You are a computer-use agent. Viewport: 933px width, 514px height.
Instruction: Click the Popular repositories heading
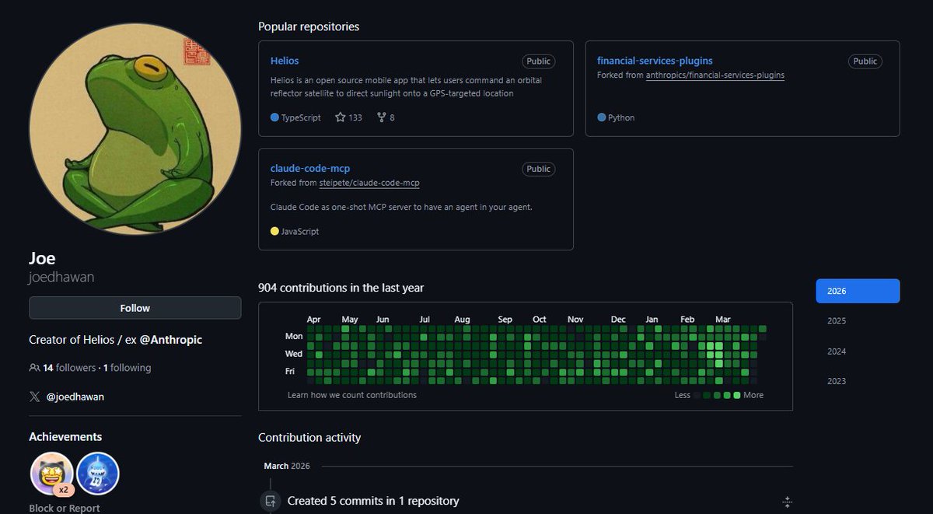click(309, 26)
